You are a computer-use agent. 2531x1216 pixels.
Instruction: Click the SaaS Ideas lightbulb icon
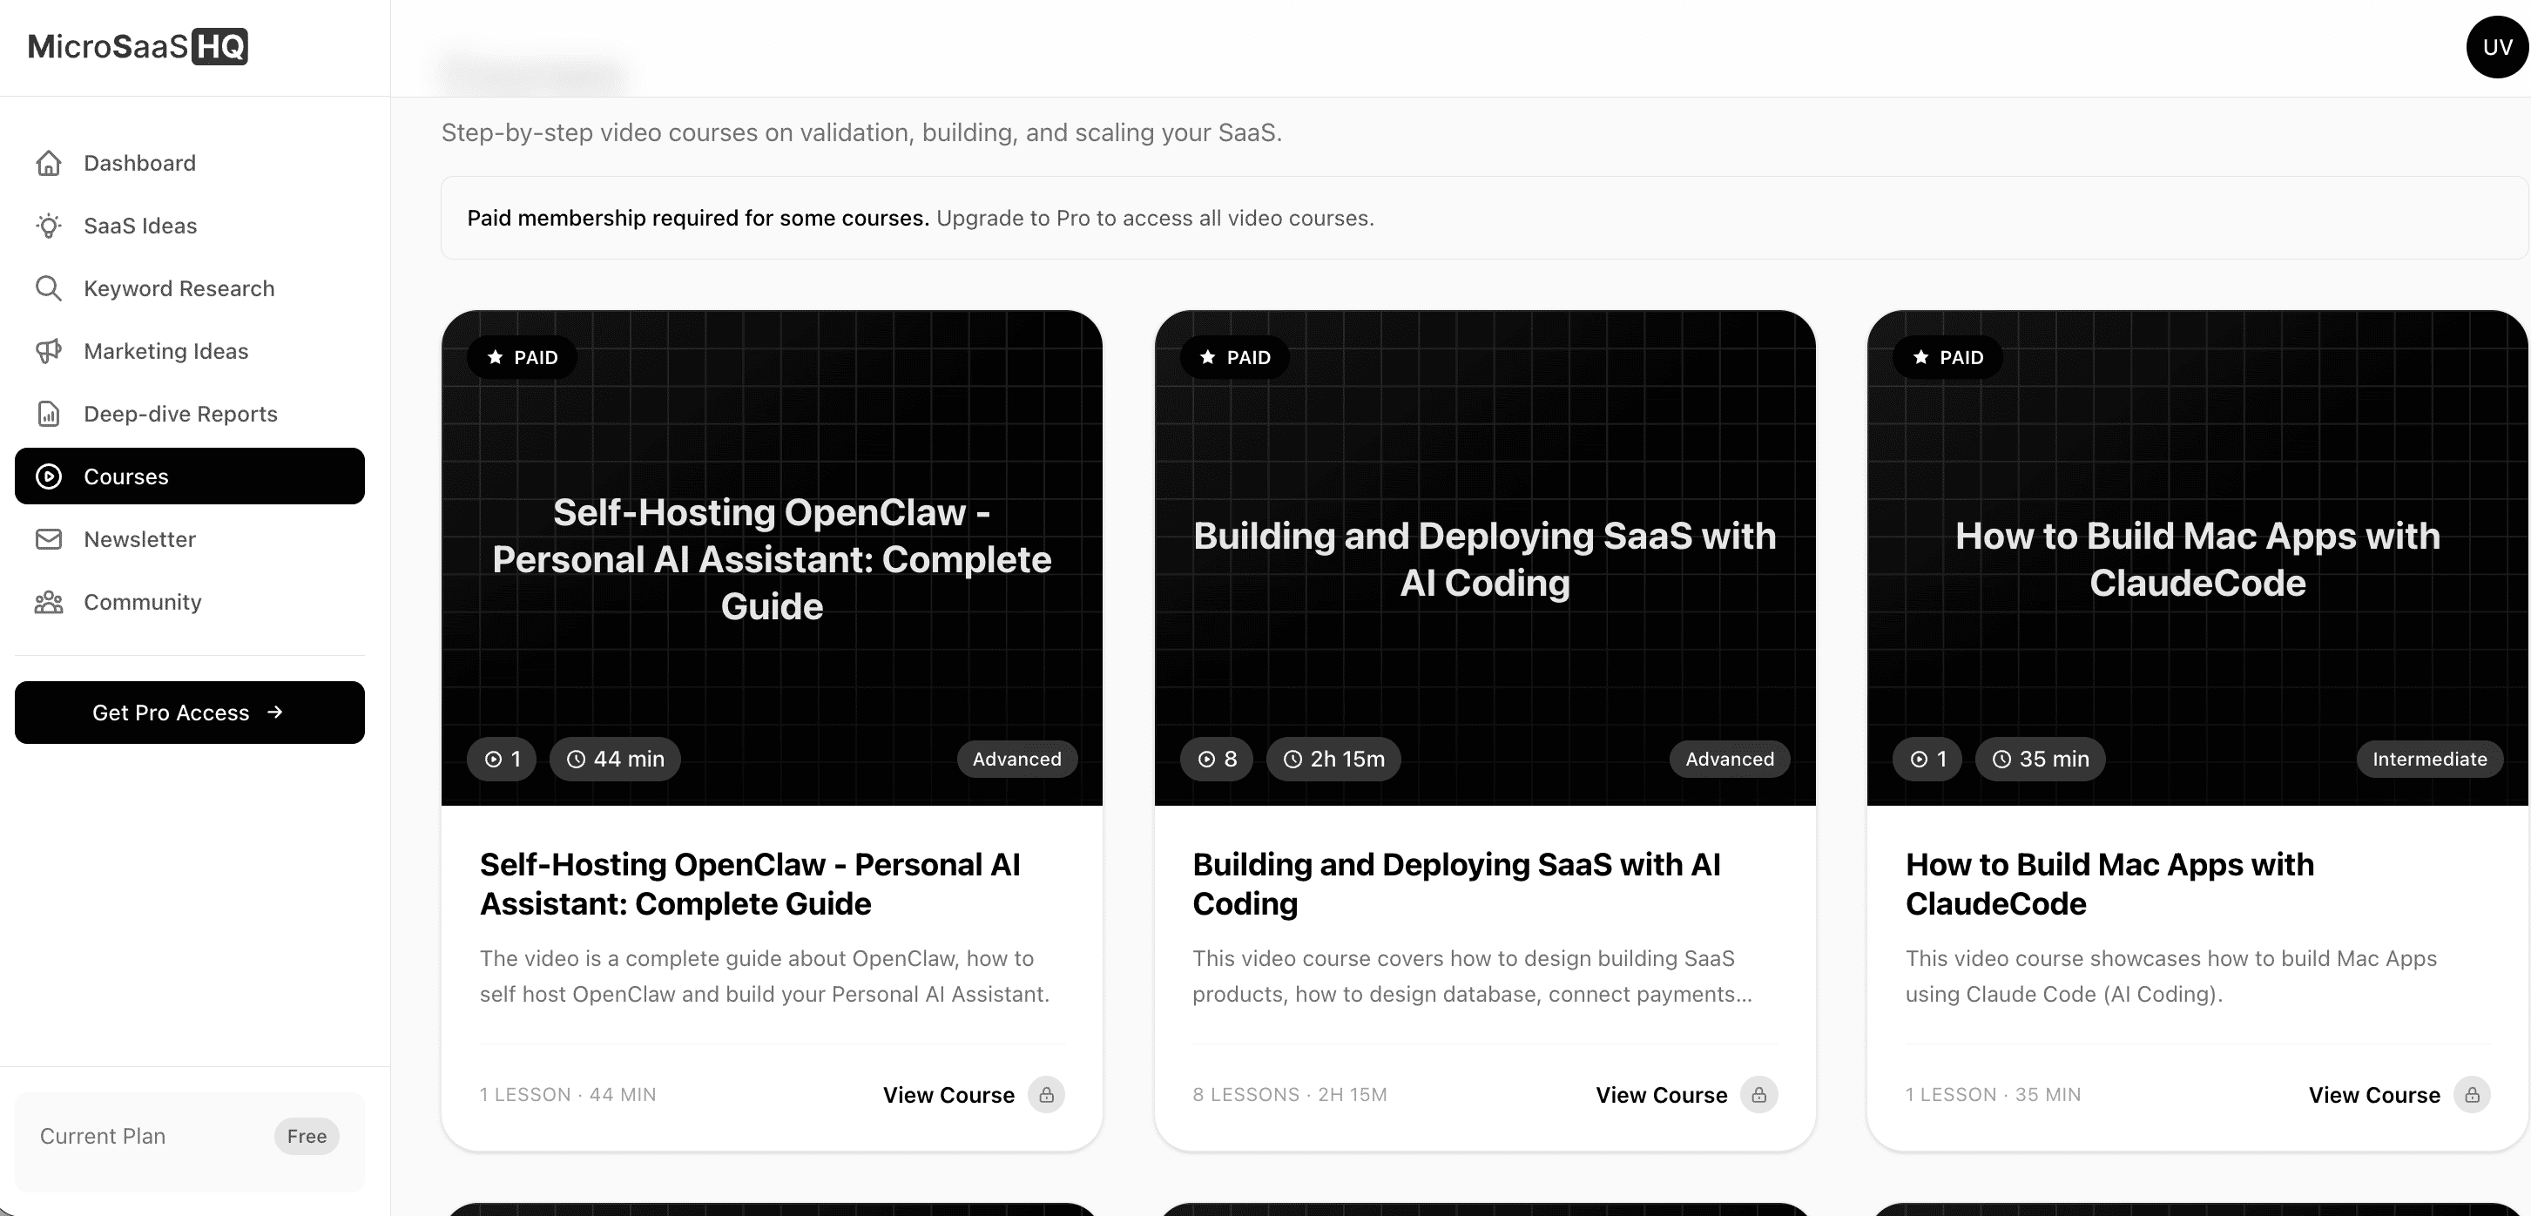point(48,226)
